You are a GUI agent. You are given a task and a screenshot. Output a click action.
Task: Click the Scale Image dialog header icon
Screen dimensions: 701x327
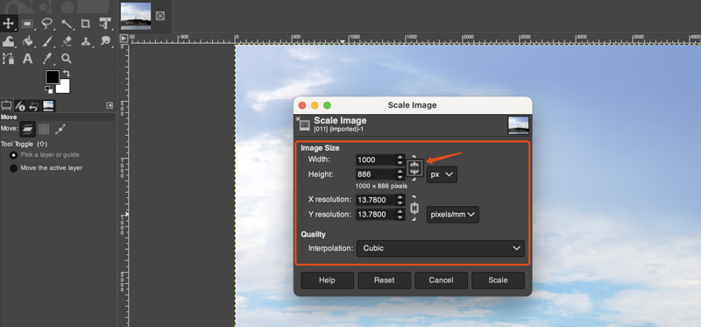click(303, 124)
